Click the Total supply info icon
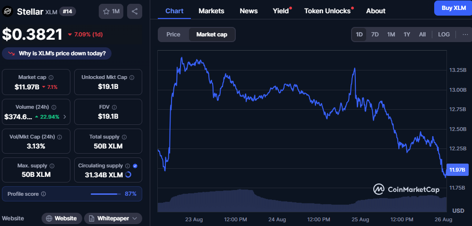Viewport: 472px width, 226px height. [124, 137]
